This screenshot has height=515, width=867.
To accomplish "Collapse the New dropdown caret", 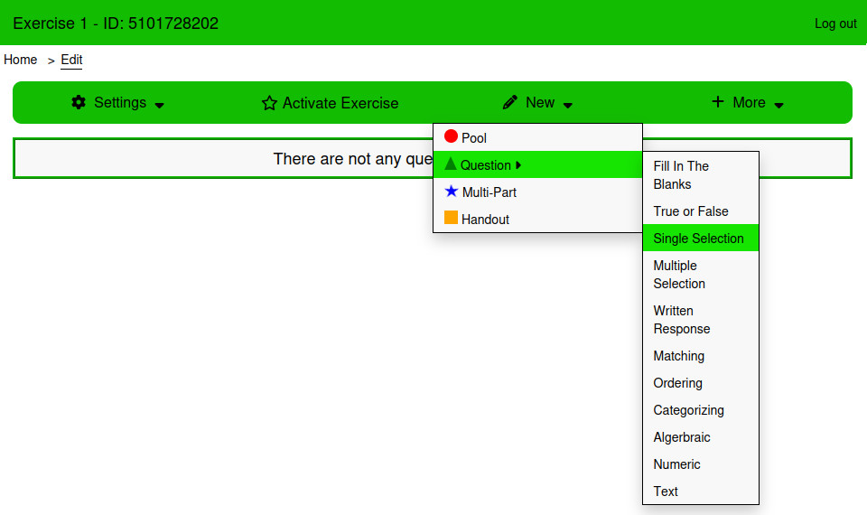I will tap(568, 105).
